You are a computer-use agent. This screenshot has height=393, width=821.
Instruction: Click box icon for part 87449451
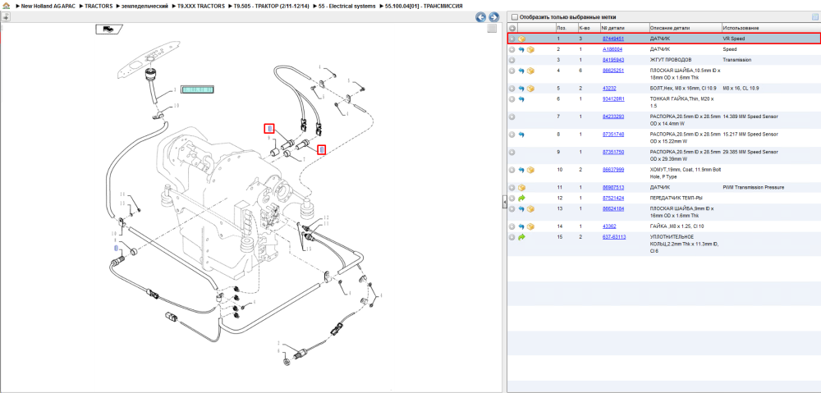522,39
